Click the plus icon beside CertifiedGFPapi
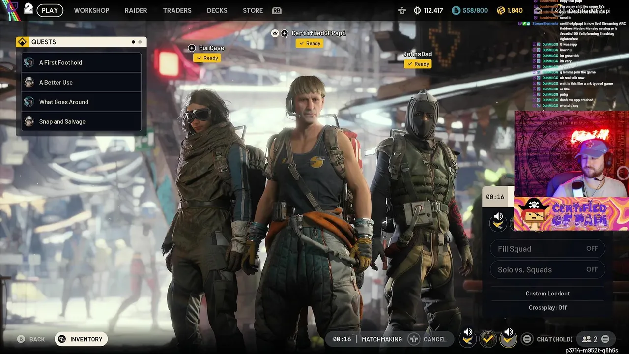This screenshot has height=354, width=629. 285,33
